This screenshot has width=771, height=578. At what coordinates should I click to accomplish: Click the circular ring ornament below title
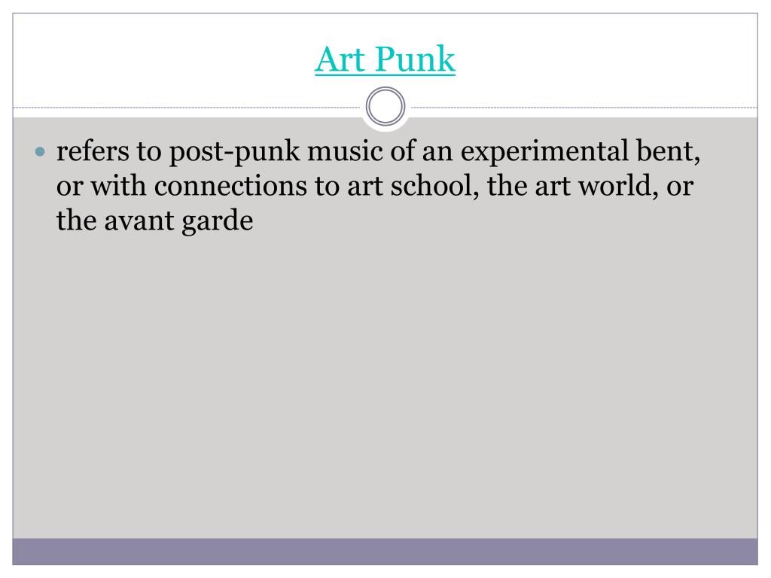click(x=385, y=106)
